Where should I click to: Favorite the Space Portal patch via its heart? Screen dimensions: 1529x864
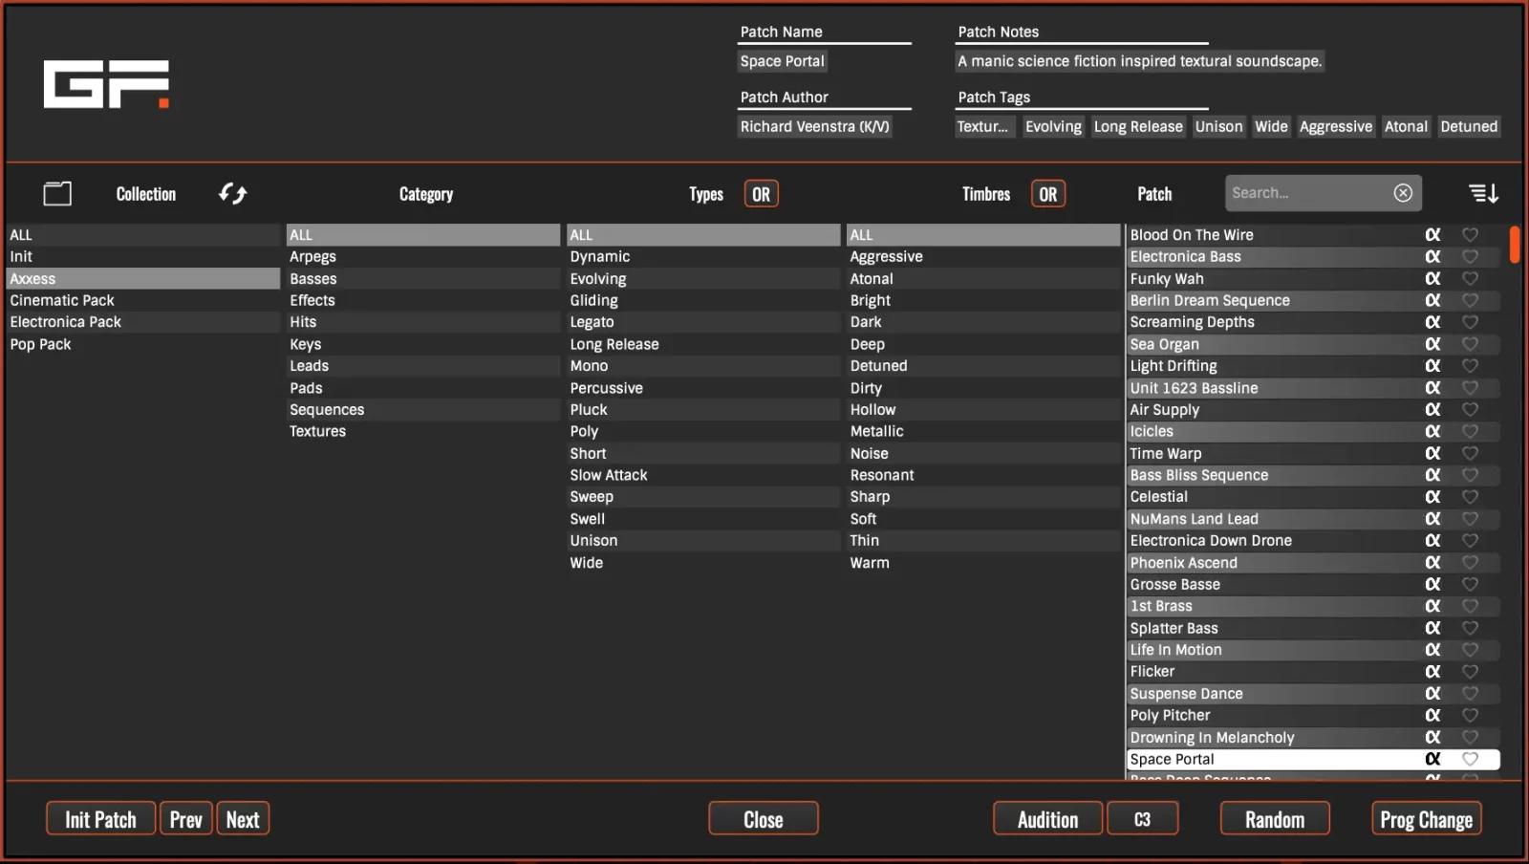(1470, 758)
